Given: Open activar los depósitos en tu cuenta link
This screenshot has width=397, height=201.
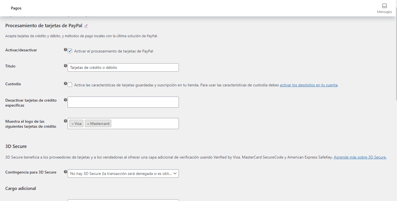Looking at the screenshot, I should tap(309, 85).
